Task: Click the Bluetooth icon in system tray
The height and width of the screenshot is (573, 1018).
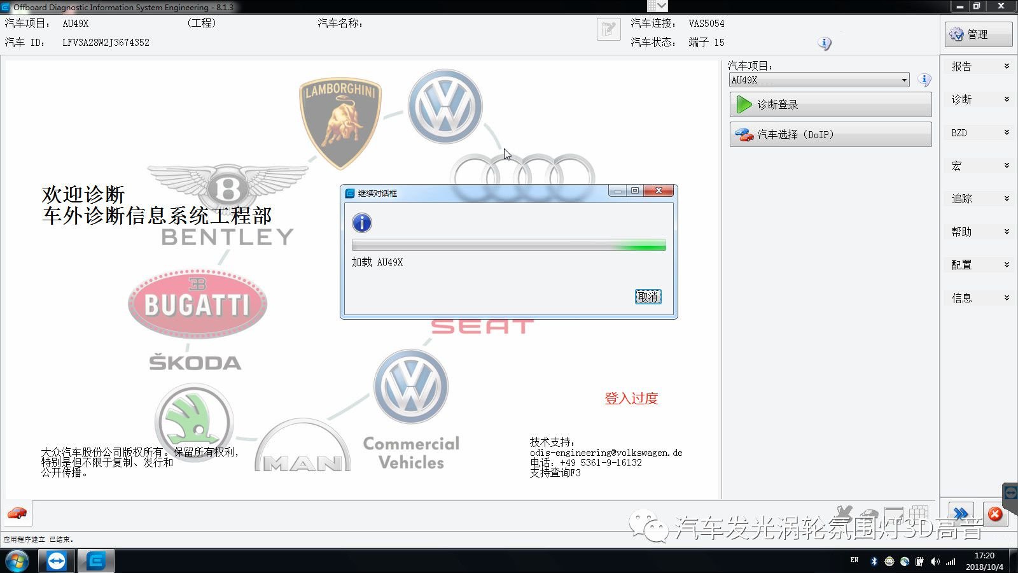Action: [x=874, y=561]
